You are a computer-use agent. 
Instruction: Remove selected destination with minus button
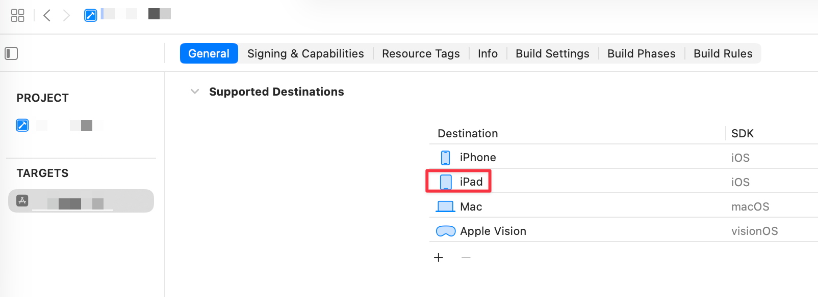click(x=465, y=257)
